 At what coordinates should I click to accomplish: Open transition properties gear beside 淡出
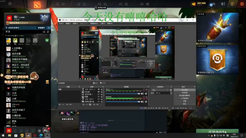click(171, 90)
